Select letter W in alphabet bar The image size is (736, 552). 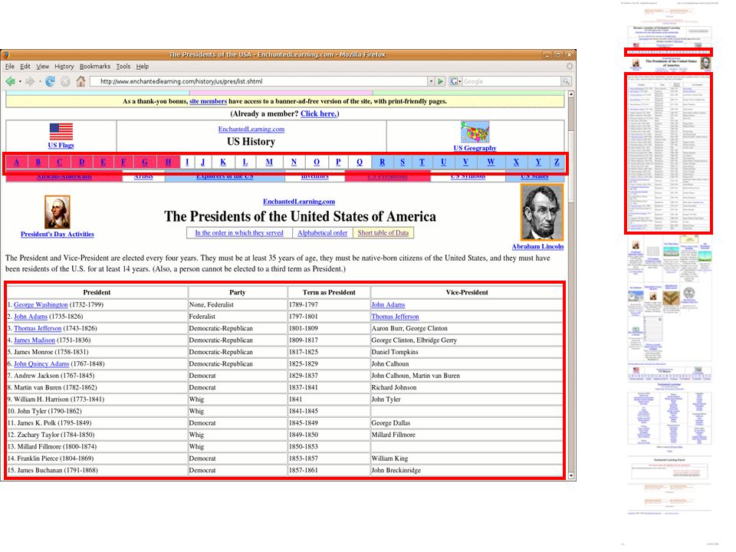pos(491,162)
